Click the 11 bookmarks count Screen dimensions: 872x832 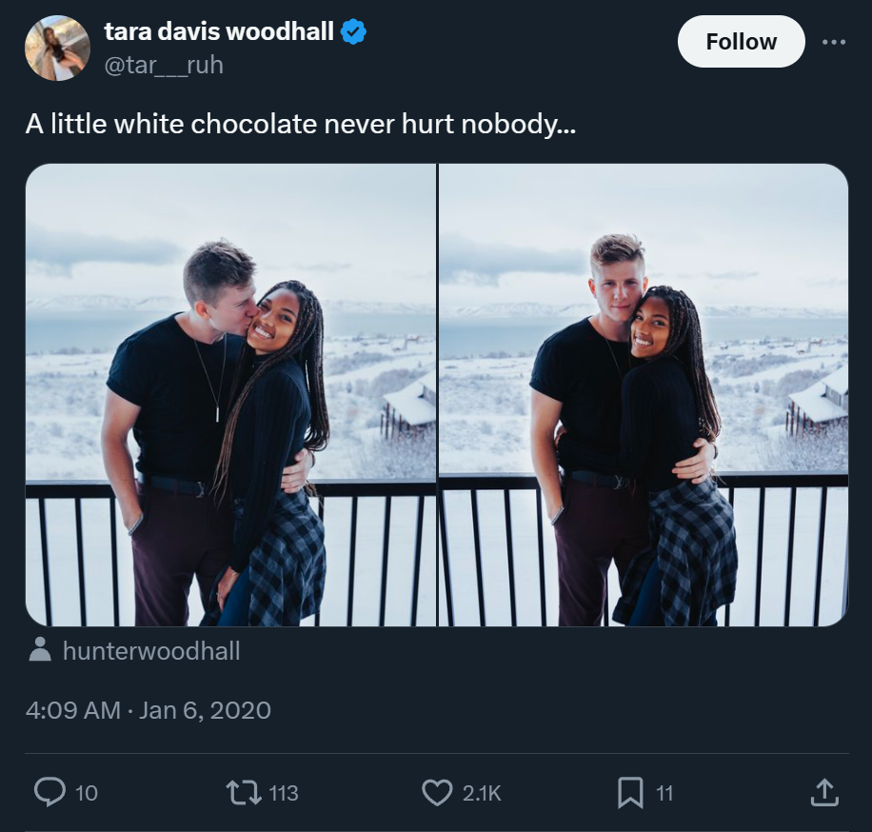(x=664, y=793)
